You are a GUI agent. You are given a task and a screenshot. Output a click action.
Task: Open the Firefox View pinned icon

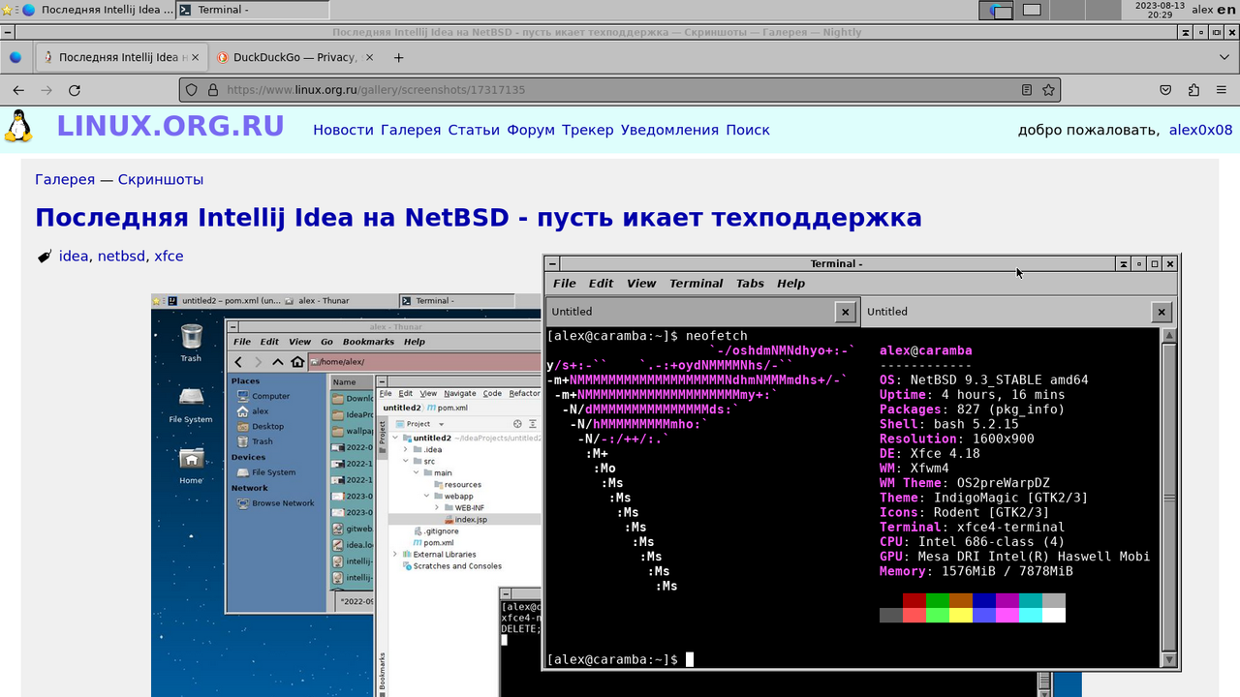pyautogui.click(x=15, y=57)
